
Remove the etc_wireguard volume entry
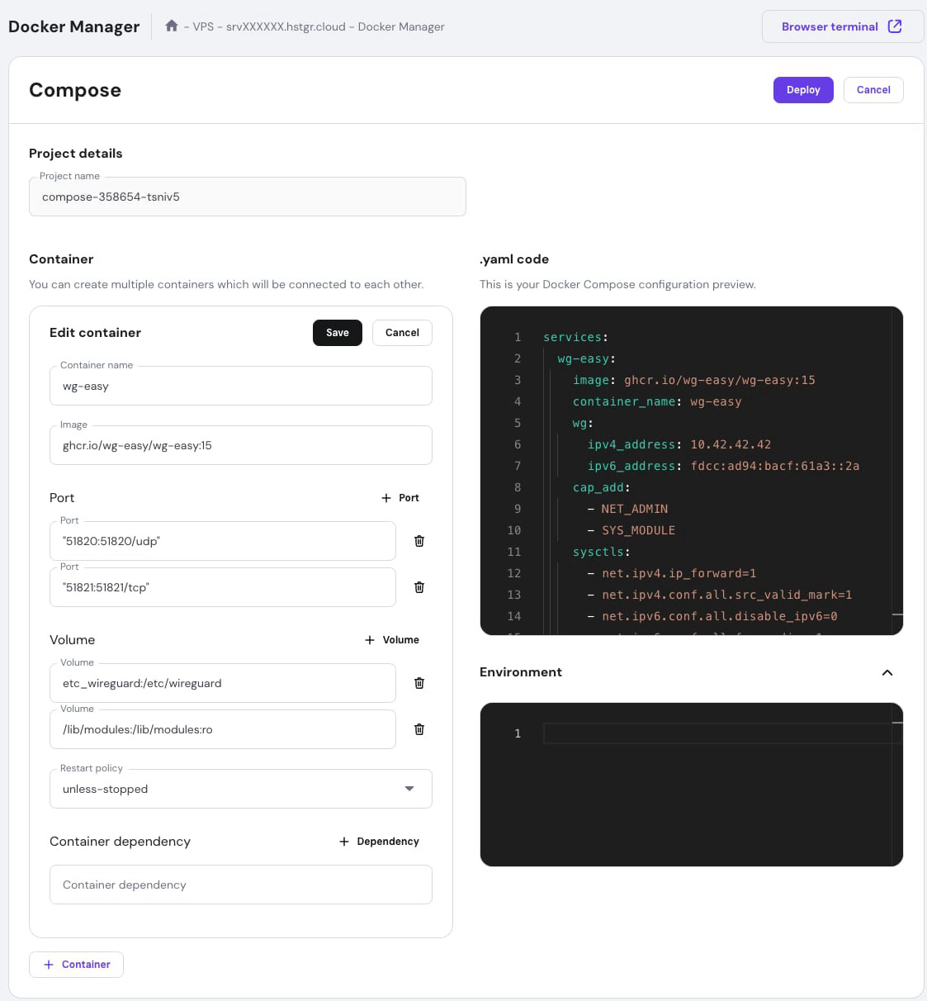coord(419,683)
